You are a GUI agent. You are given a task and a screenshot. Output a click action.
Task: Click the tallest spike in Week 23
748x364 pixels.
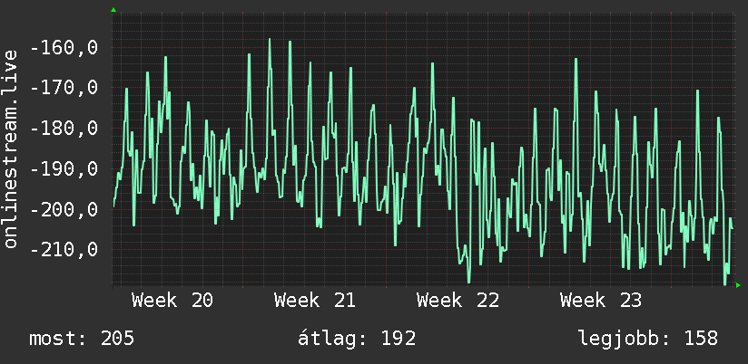pos(576,59)
